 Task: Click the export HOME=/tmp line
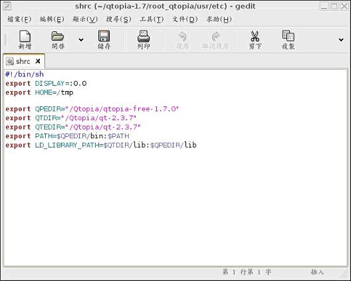point(39,92)
